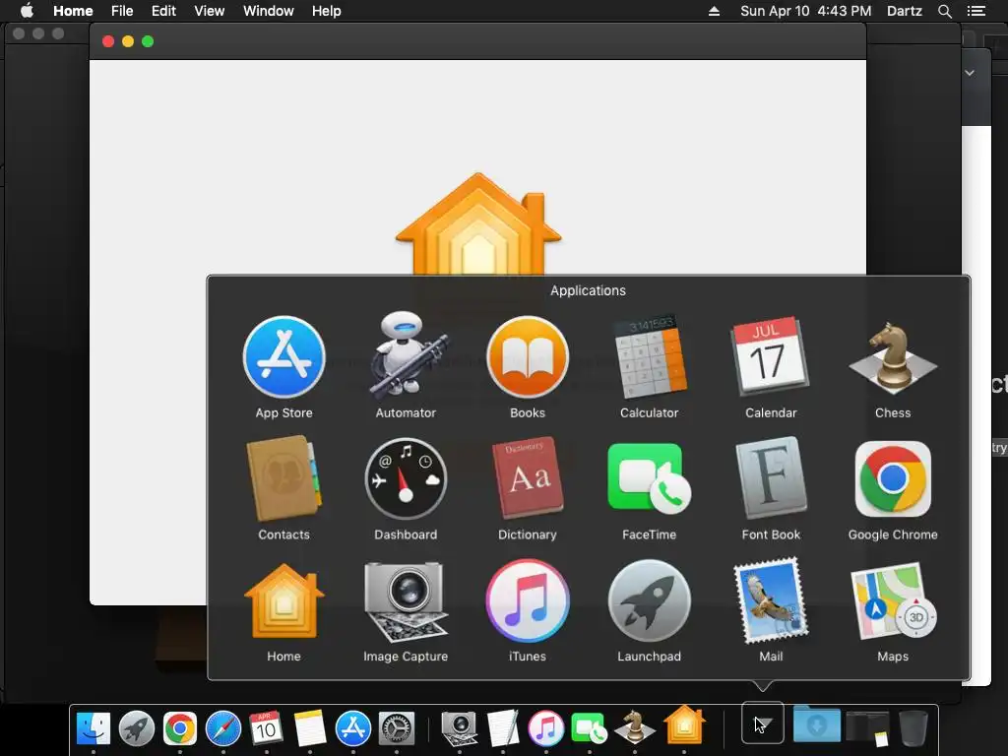This screenshot has width=1008, height=756.
Task: Open Launchpad from the Applications stack grid
Action: (650, 600)
